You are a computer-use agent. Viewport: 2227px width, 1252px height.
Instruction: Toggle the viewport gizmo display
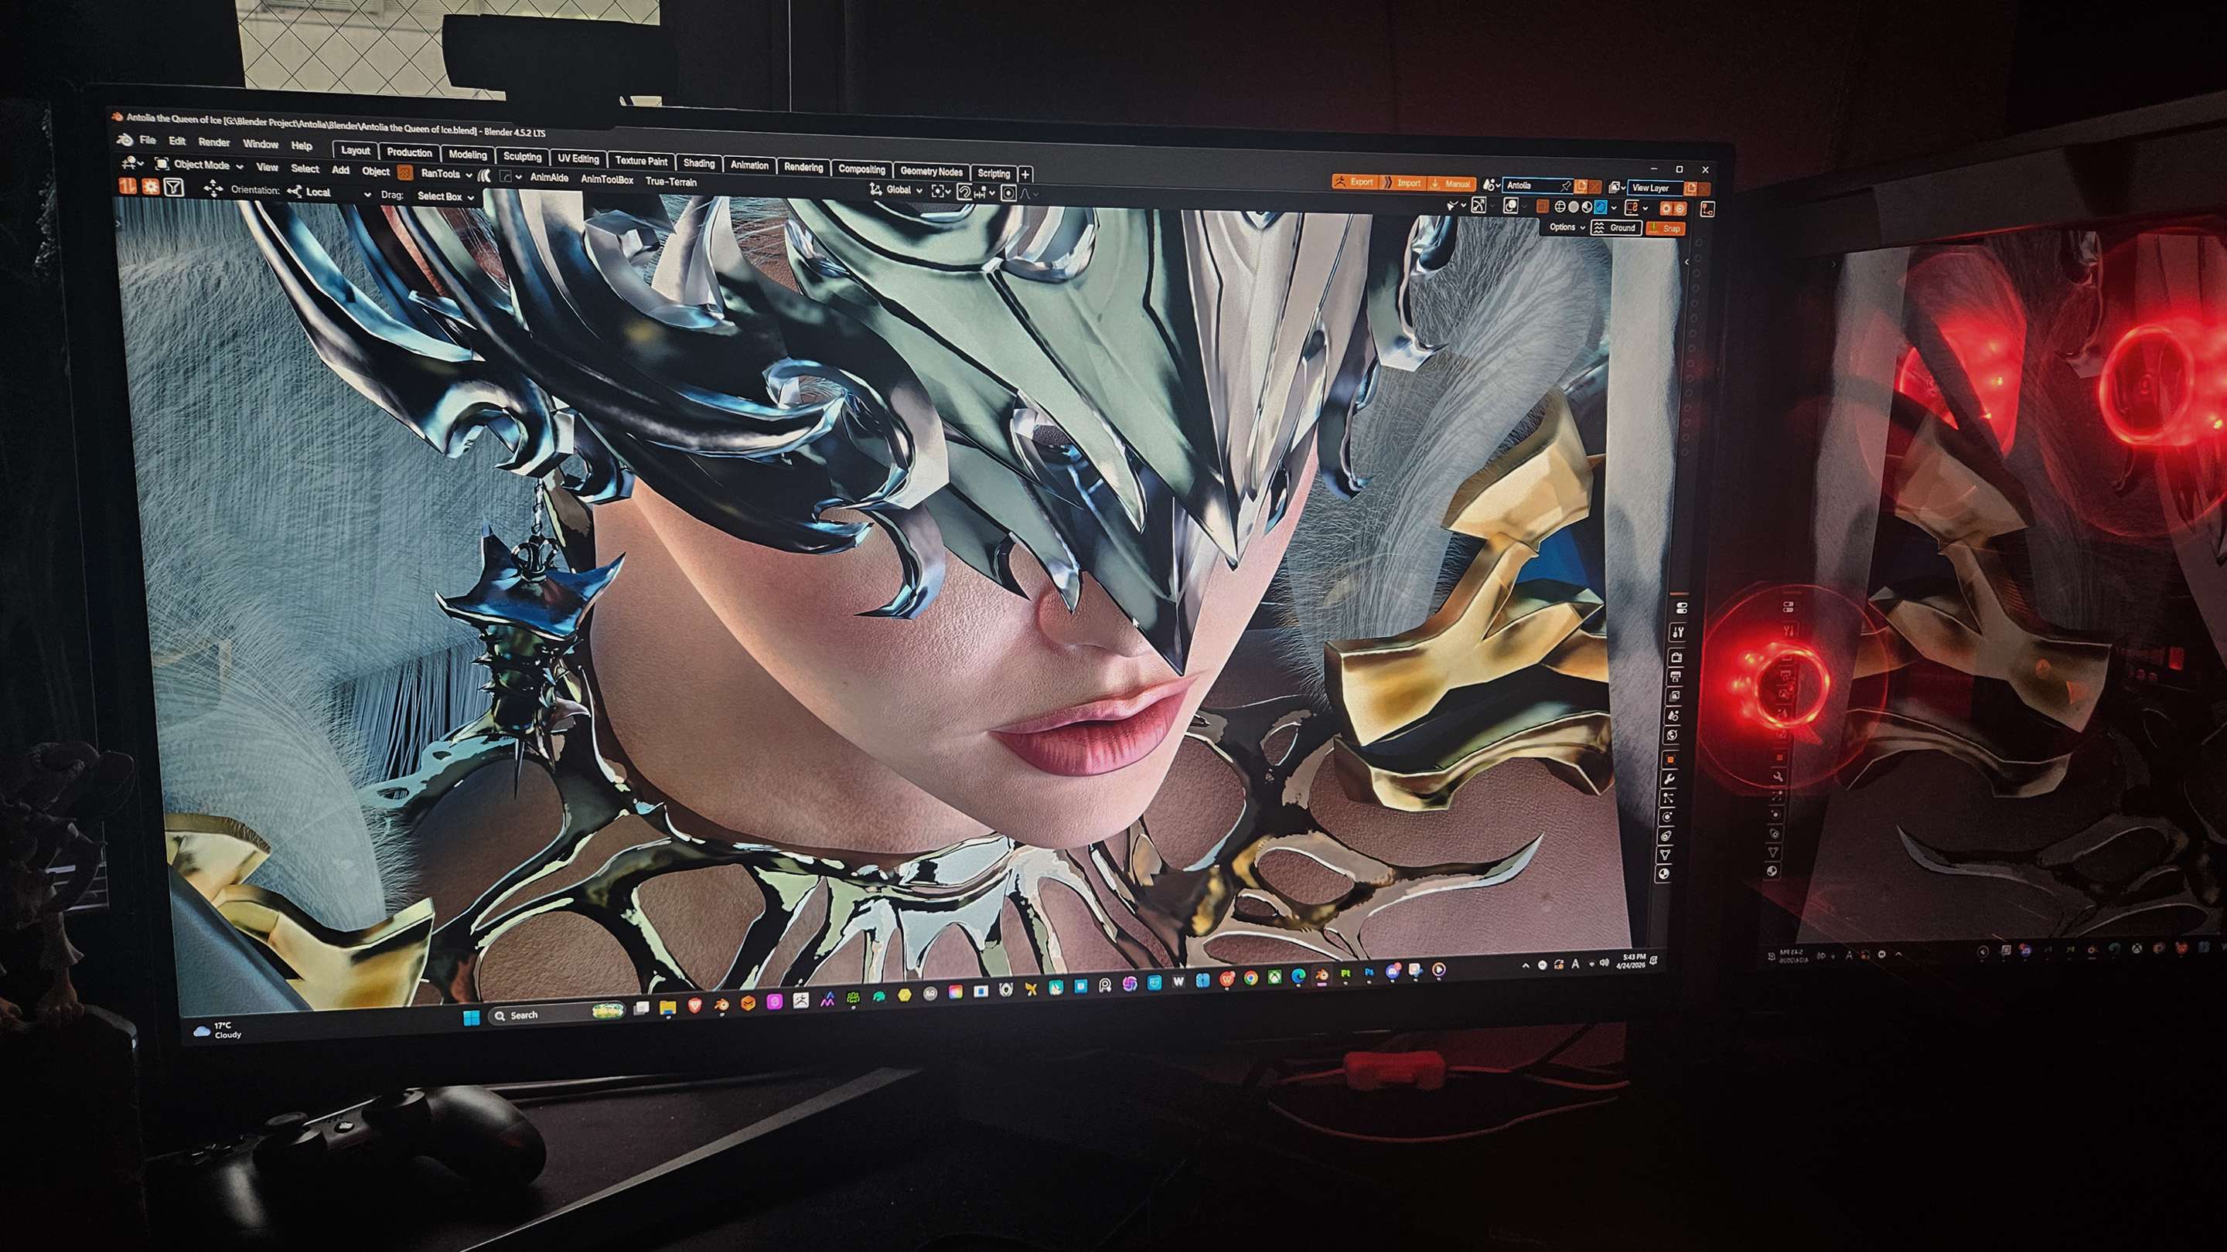[x=1478, y=205]
